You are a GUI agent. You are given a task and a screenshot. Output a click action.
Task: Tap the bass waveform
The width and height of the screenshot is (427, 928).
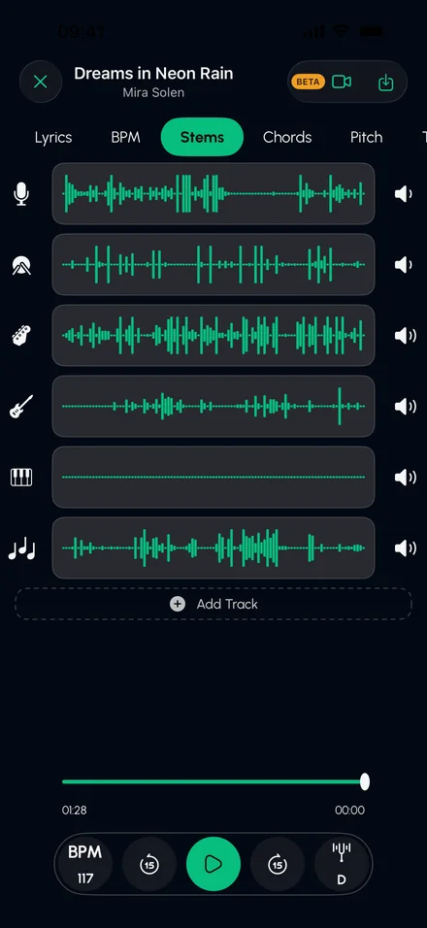tap(213, 336)
